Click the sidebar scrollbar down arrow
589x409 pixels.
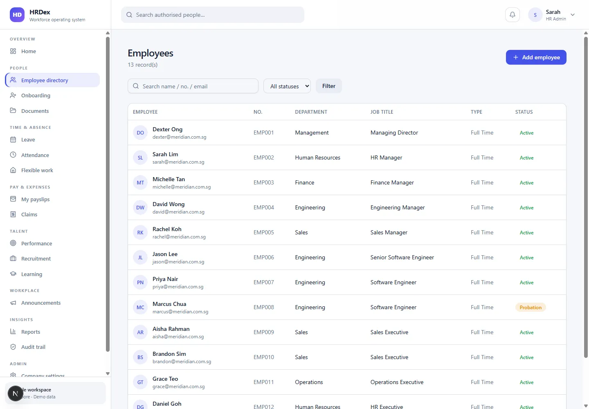pos(108,373)
